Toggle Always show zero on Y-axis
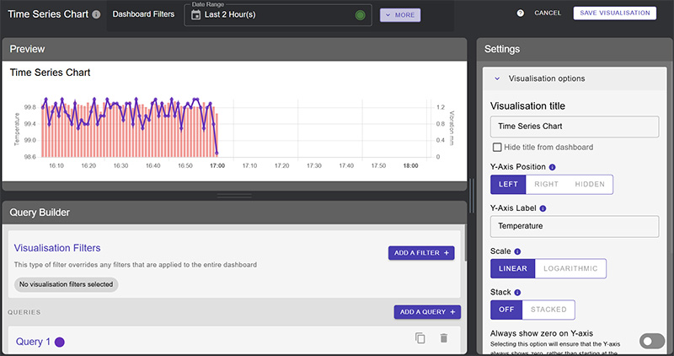This screenshot has width=674, height=356. coord(651,342)
